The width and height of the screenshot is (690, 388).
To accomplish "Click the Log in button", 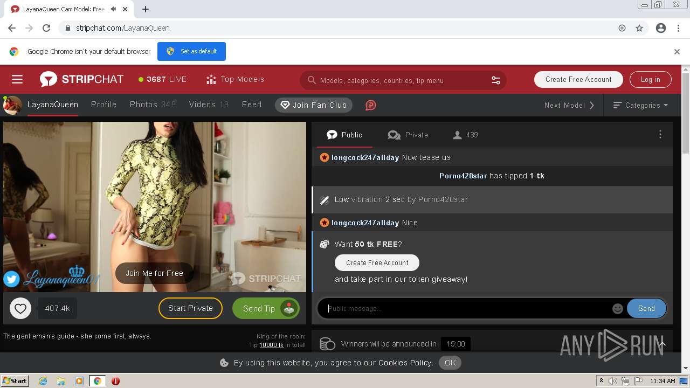I will [650, 79].
